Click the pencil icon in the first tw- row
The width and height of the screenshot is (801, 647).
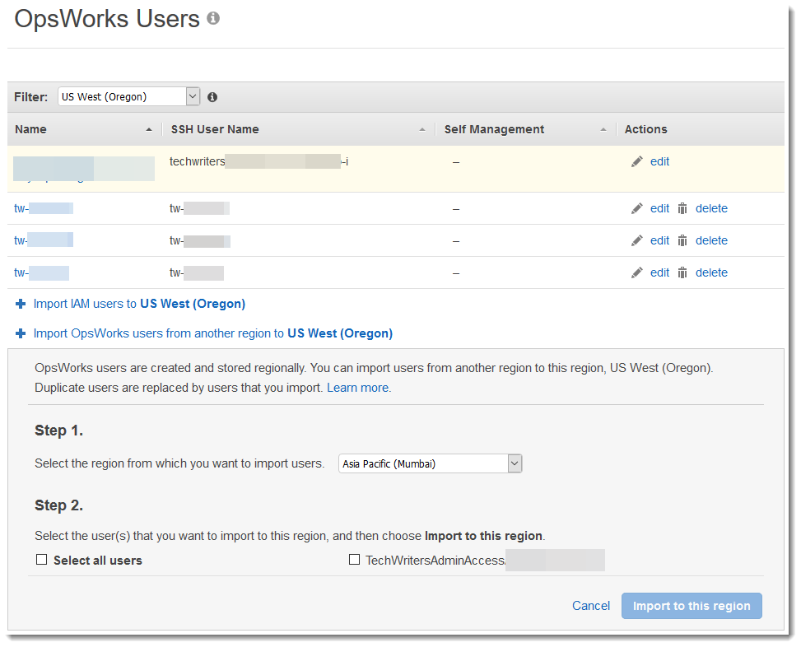pos(636,209)
